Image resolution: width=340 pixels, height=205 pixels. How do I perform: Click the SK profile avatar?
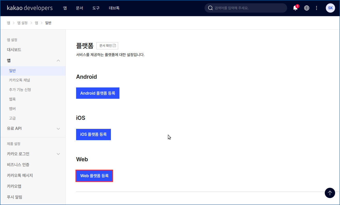(x=330, y=8)
